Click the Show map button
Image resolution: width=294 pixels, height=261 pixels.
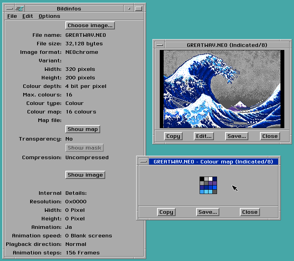point(83,129)
